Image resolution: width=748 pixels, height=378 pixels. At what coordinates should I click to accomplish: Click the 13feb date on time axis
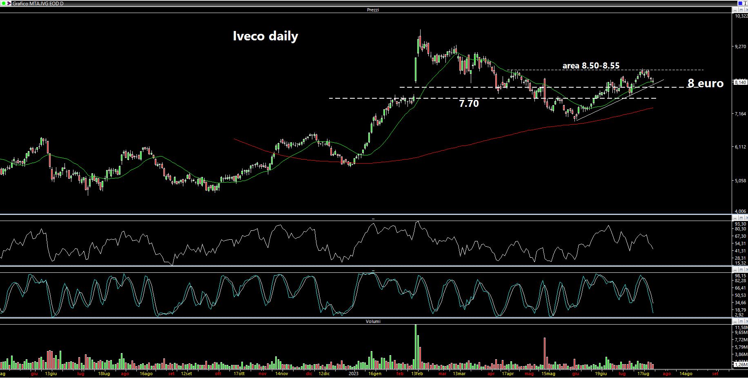417,374
